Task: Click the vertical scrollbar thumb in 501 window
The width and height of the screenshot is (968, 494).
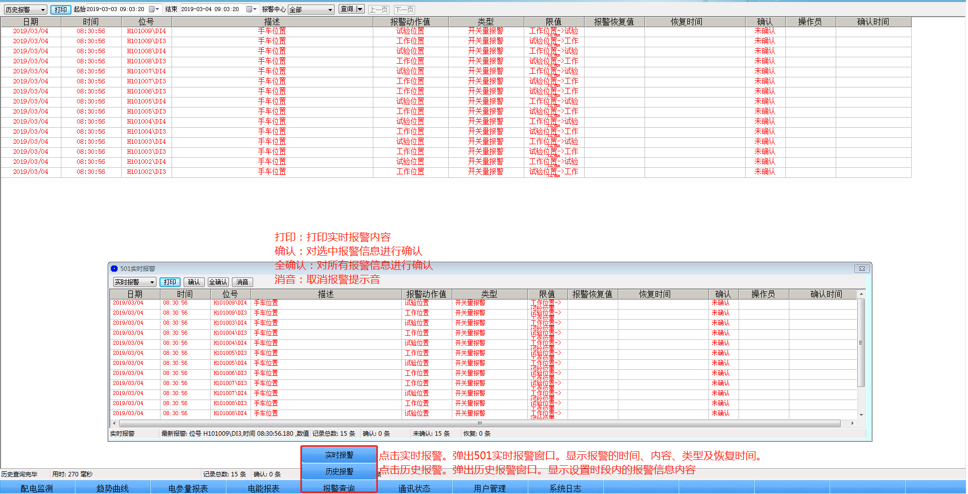Action: click(861, 343)
